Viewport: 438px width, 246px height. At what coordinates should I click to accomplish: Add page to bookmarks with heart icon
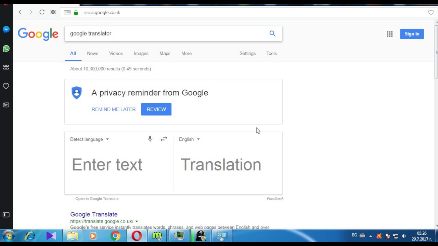(x=431, y=12)
